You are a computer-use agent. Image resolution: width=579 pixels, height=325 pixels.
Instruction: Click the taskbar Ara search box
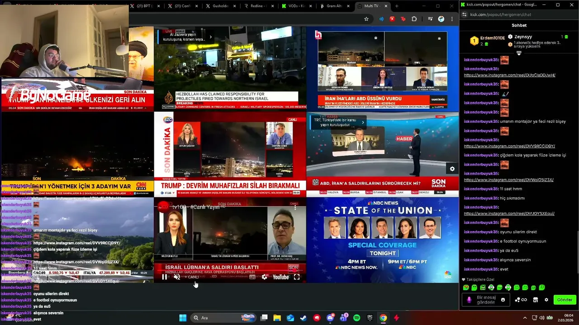pos(223,318)
